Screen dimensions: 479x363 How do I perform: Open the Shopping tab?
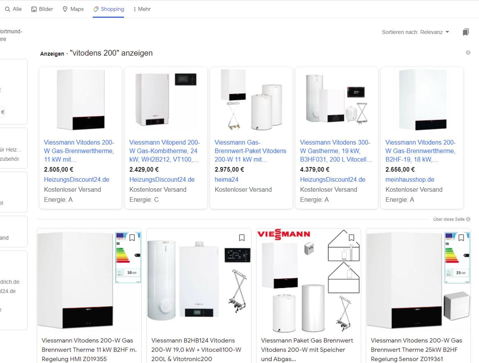(x=109, y=9)
